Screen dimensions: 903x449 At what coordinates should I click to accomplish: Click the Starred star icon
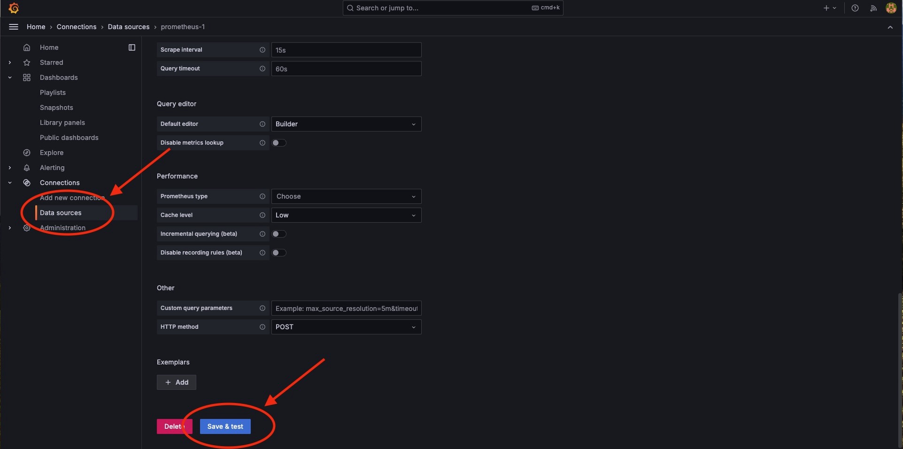(27, 62)
